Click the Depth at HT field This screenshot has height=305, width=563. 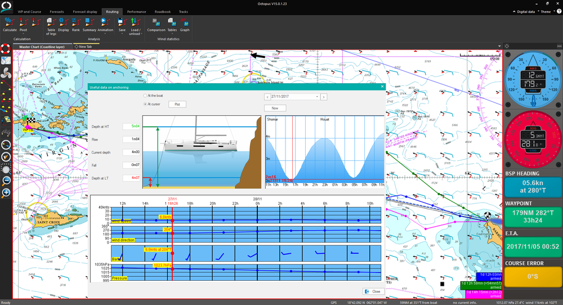[x=132, y=127]
